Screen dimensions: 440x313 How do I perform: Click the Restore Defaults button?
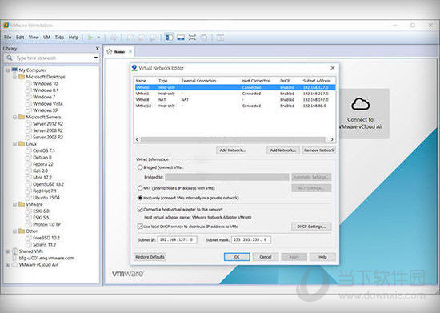[150, 257]
